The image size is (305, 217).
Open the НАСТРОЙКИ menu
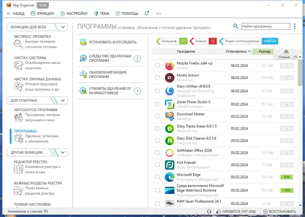click(74, 13)
